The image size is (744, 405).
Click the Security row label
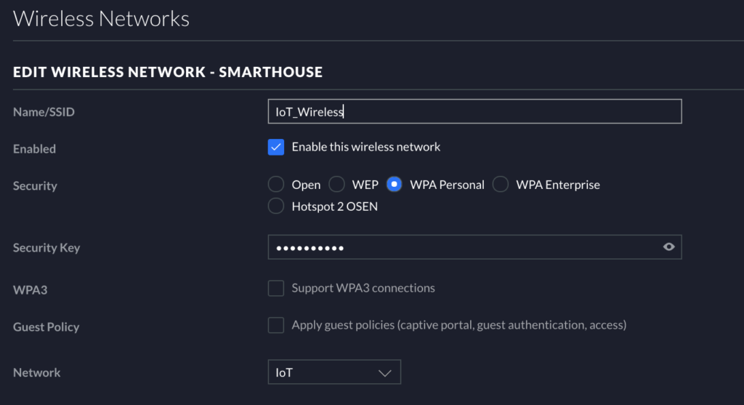pos(35,186)
